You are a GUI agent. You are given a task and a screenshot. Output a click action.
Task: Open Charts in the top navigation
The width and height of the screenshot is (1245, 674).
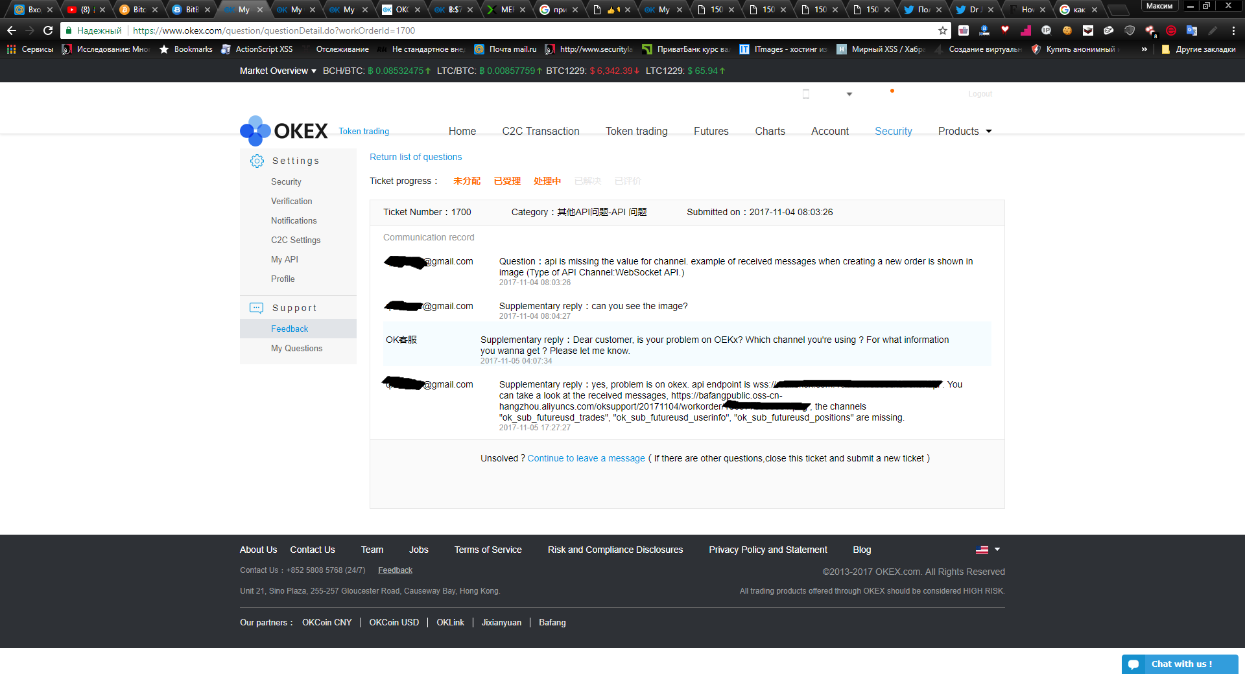[770, 131]
